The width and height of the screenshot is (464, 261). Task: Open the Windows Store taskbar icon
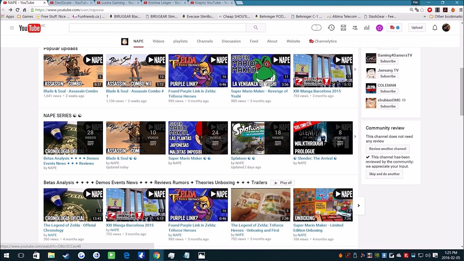point(36,256)
